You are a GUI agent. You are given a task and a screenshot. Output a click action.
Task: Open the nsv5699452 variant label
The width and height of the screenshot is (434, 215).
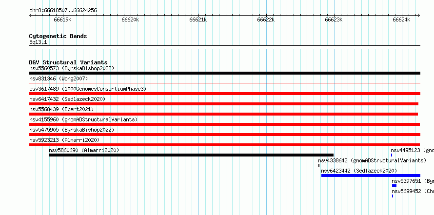tap(413, 191)
